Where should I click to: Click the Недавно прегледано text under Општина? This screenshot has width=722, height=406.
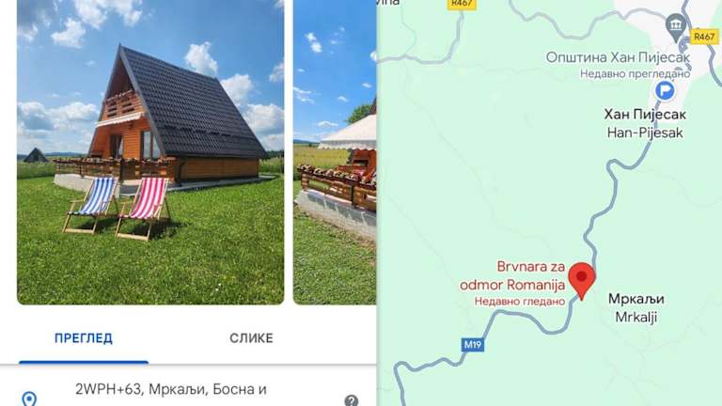tap(635, 73)
